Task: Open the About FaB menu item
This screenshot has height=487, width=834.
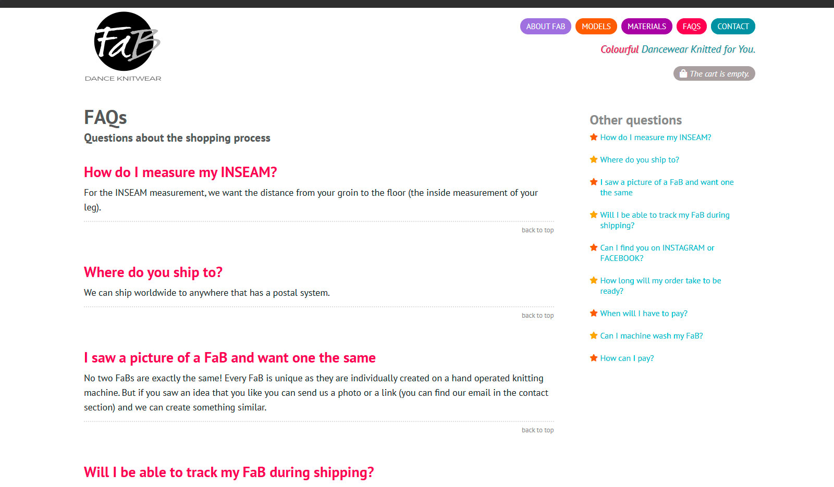Action: 545,27
